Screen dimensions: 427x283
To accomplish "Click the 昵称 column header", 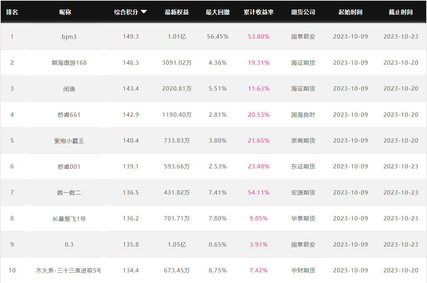I will (65, 12).
